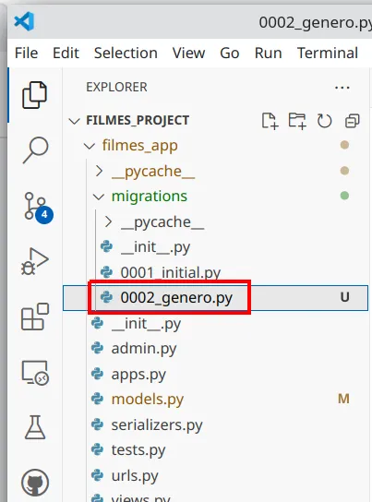Create a new folder in FILMES_PROJECT

click(x=297, y=121)
